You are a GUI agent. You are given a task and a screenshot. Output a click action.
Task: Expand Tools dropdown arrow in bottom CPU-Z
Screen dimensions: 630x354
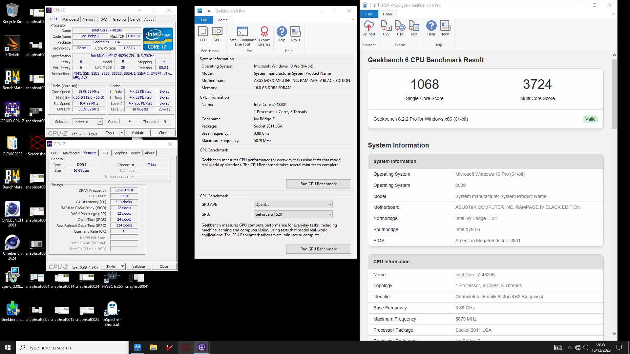click(122, 266)
